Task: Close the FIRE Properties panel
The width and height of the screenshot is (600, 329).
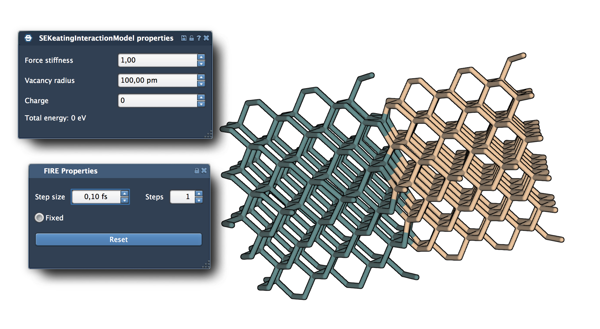Action: pyautogui.click(x=204, y=171)
